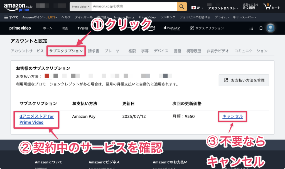The width and height of the screenshot is (285, 169).
Task: Open the 権限 tab
Action: click(x=132, y=51)
